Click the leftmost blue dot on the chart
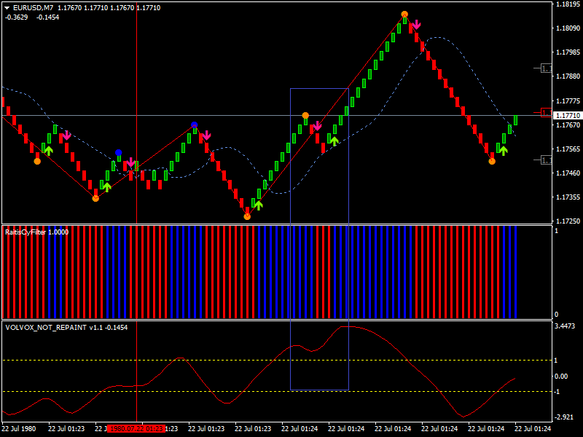The image size is (583, 437). pyautogui.click(x=119, y=153)
